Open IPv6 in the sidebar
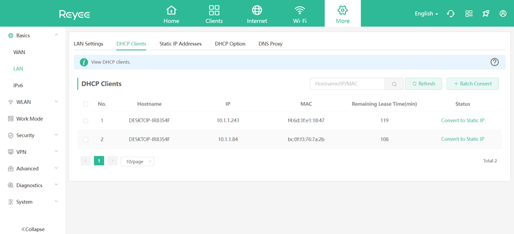The height and width of the screenshot is (234, 514). click(x=18, y=86)
